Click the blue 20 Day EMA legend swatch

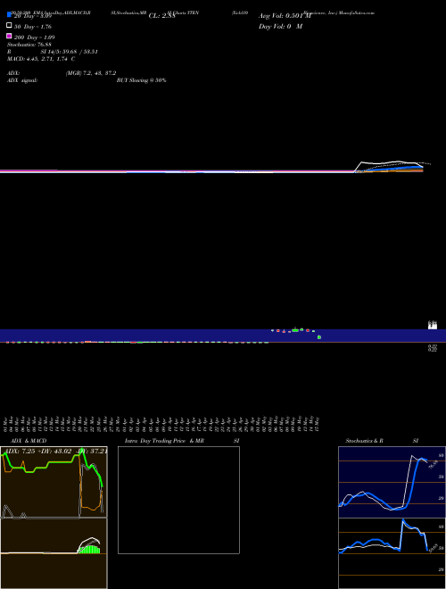tap(9, 14)
